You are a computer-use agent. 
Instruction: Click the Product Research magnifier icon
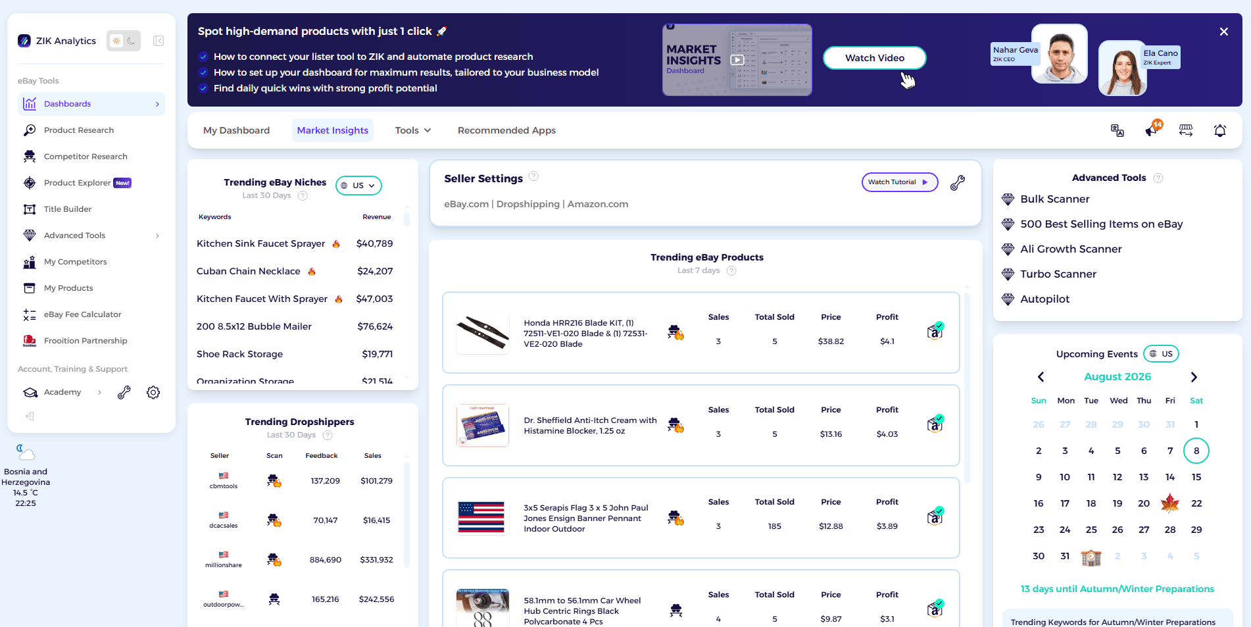(x=30, y=130)
